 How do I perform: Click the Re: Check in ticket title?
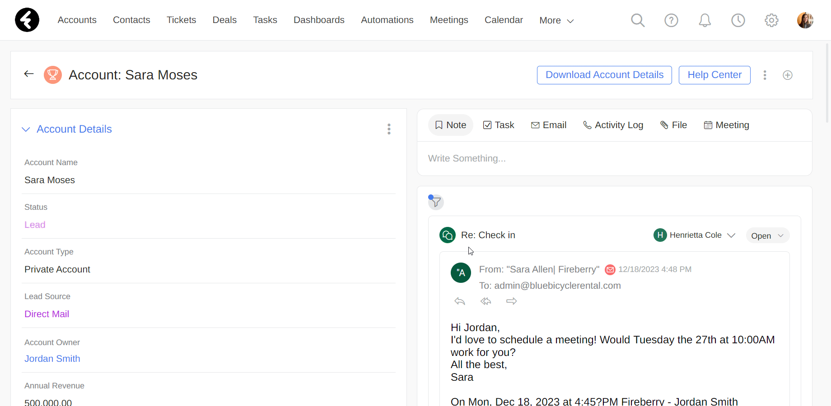[488, 235]
